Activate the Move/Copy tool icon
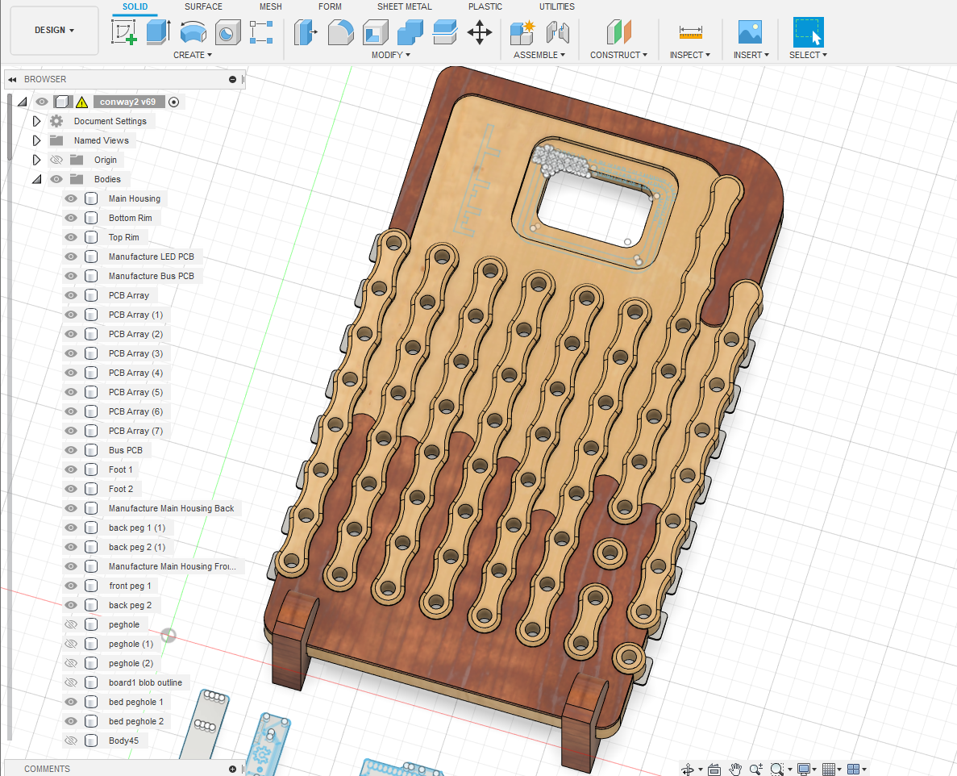 point(480,31)
